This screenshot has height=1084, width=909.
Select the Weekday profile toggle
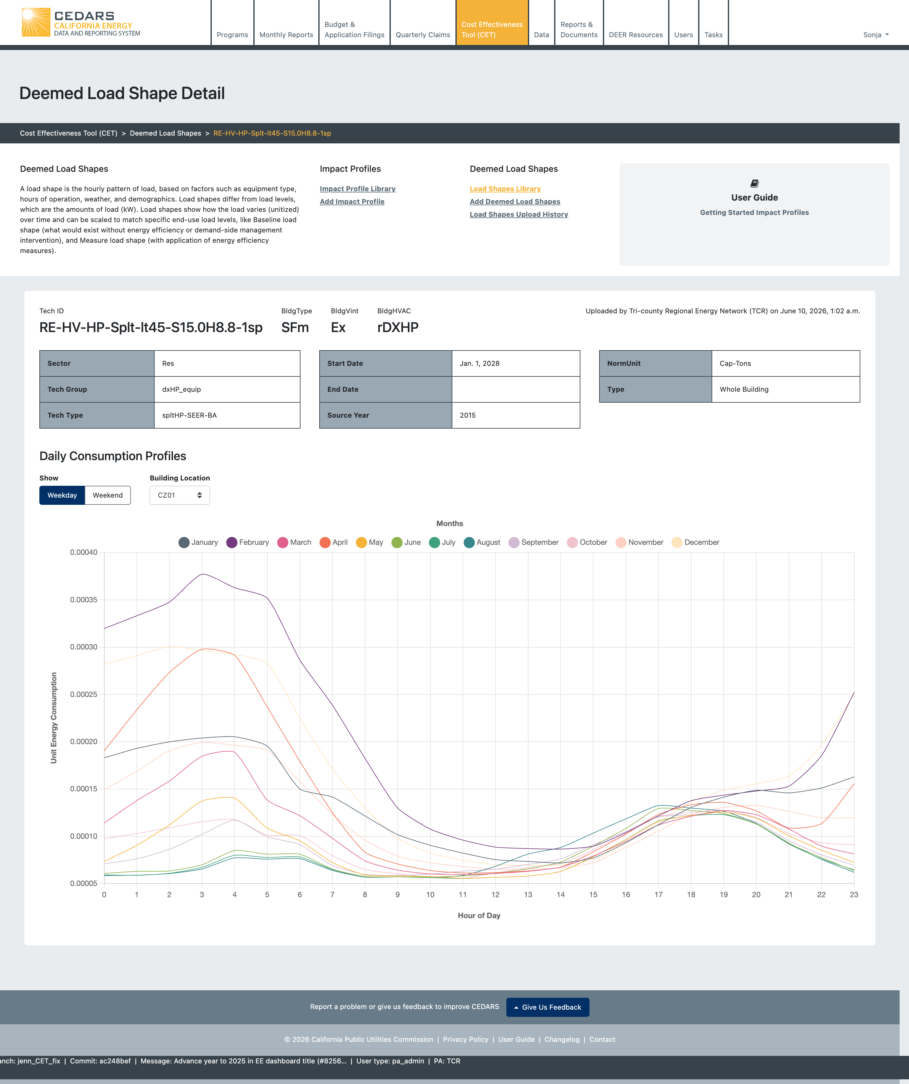click(x=62, y=495)
